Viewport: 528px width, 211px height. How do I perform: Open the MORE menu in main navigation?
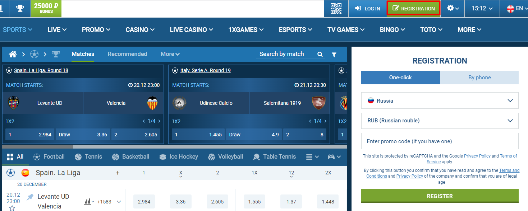470,30
